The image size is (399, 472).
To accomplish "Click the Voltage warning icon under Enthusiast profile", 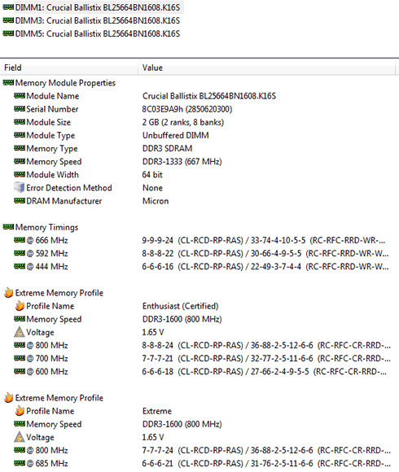I will click(20, 332).
